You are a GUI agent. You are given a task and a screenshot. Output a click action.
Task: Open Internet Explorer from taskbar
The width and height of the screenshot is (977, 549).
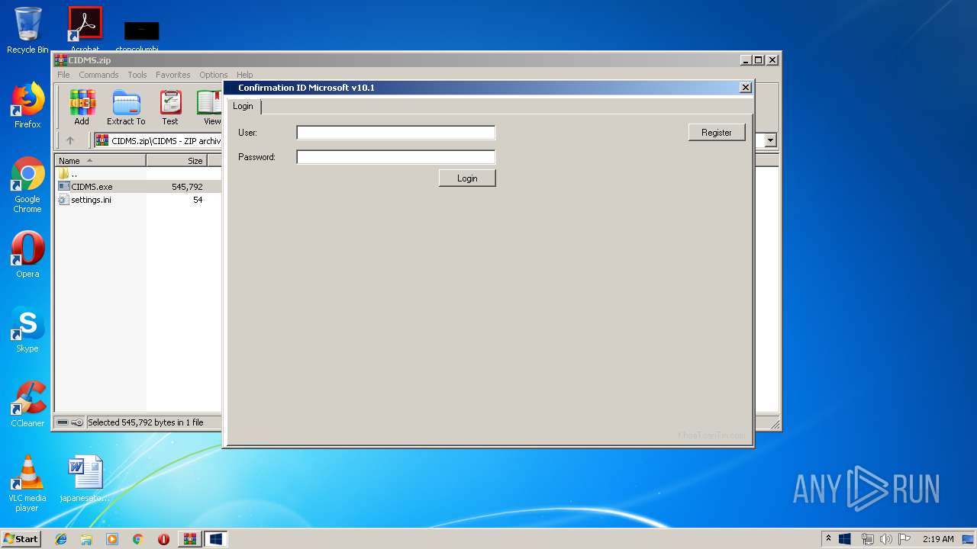click(61, 539)
